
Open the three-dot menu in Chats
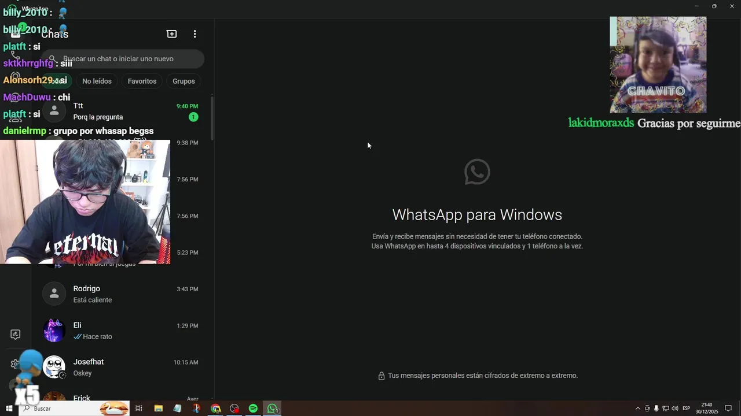point(195,34)
